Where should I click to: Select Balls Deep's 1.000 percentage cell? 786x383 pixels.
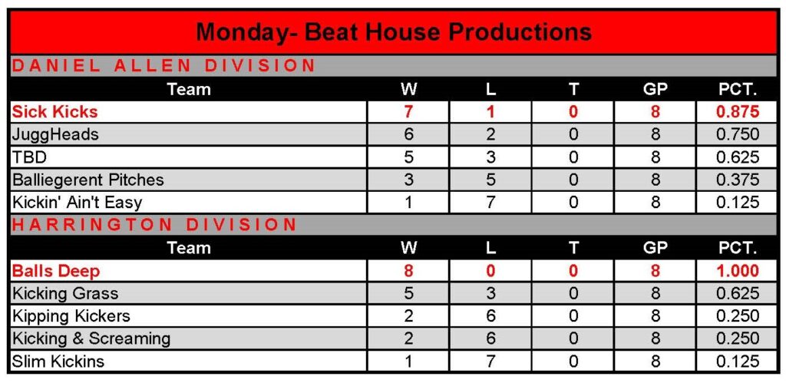click(737, 271)
